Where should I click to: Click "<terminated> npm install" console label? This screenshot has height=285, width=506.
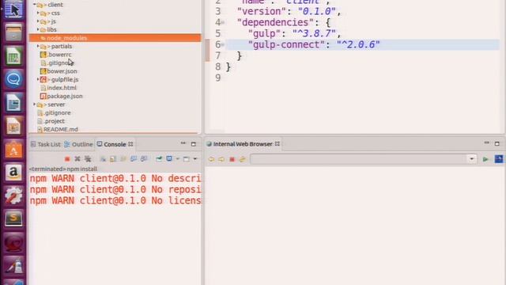coord(63,169)
